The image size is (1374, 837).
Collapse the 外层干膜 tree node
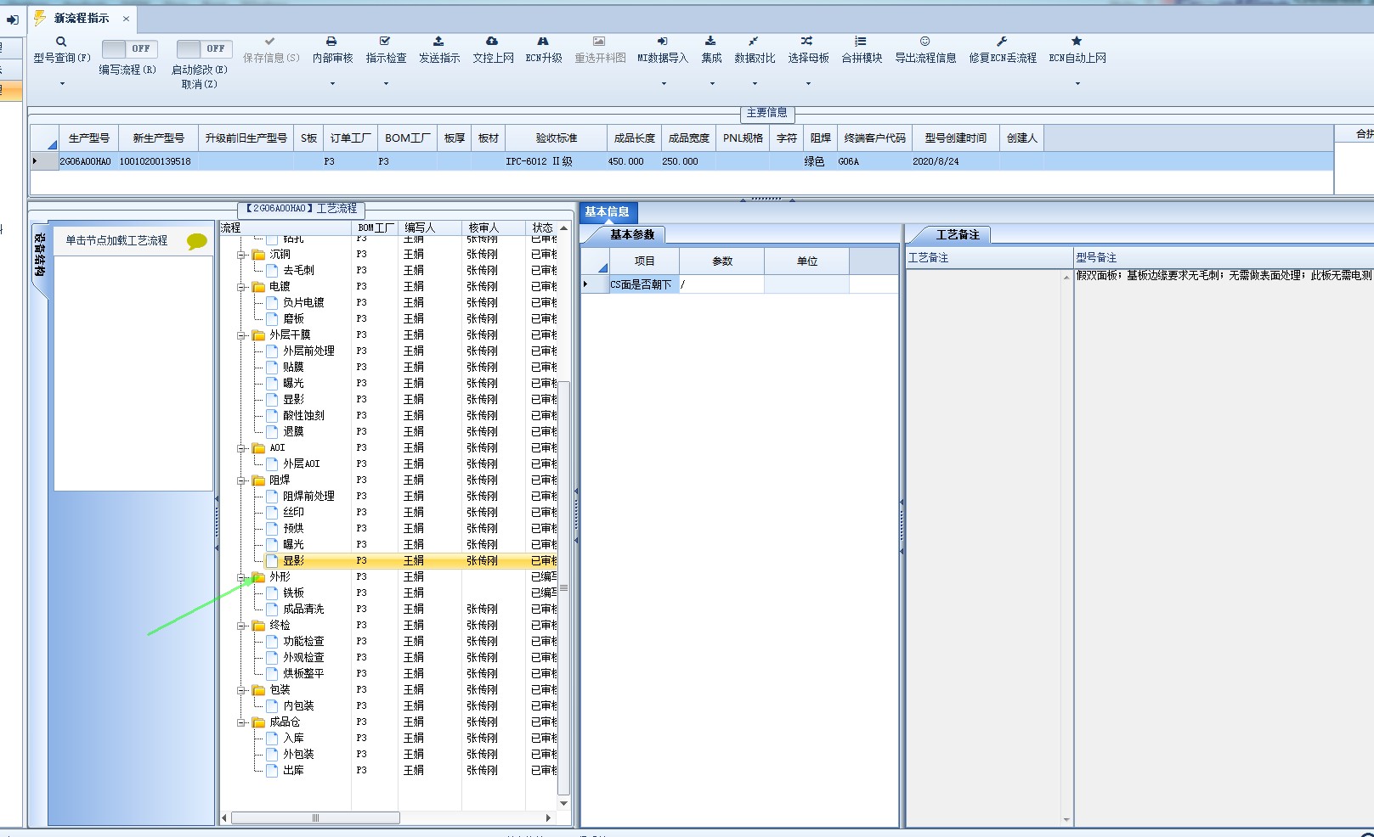tap(241, 335)
